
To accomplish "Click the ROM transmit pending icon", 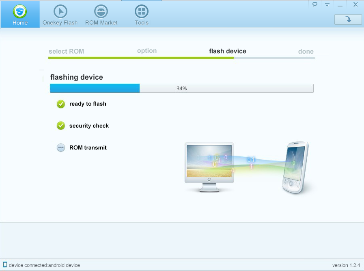I will pyautogui.click(x=61, y=148).
